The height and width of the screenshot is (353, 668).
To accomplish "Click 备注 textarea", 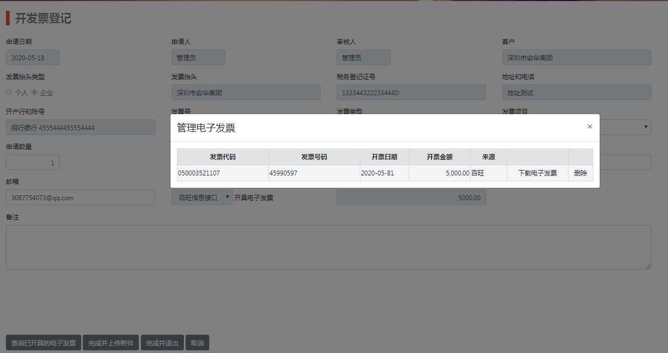I will (x=329, y=247).
